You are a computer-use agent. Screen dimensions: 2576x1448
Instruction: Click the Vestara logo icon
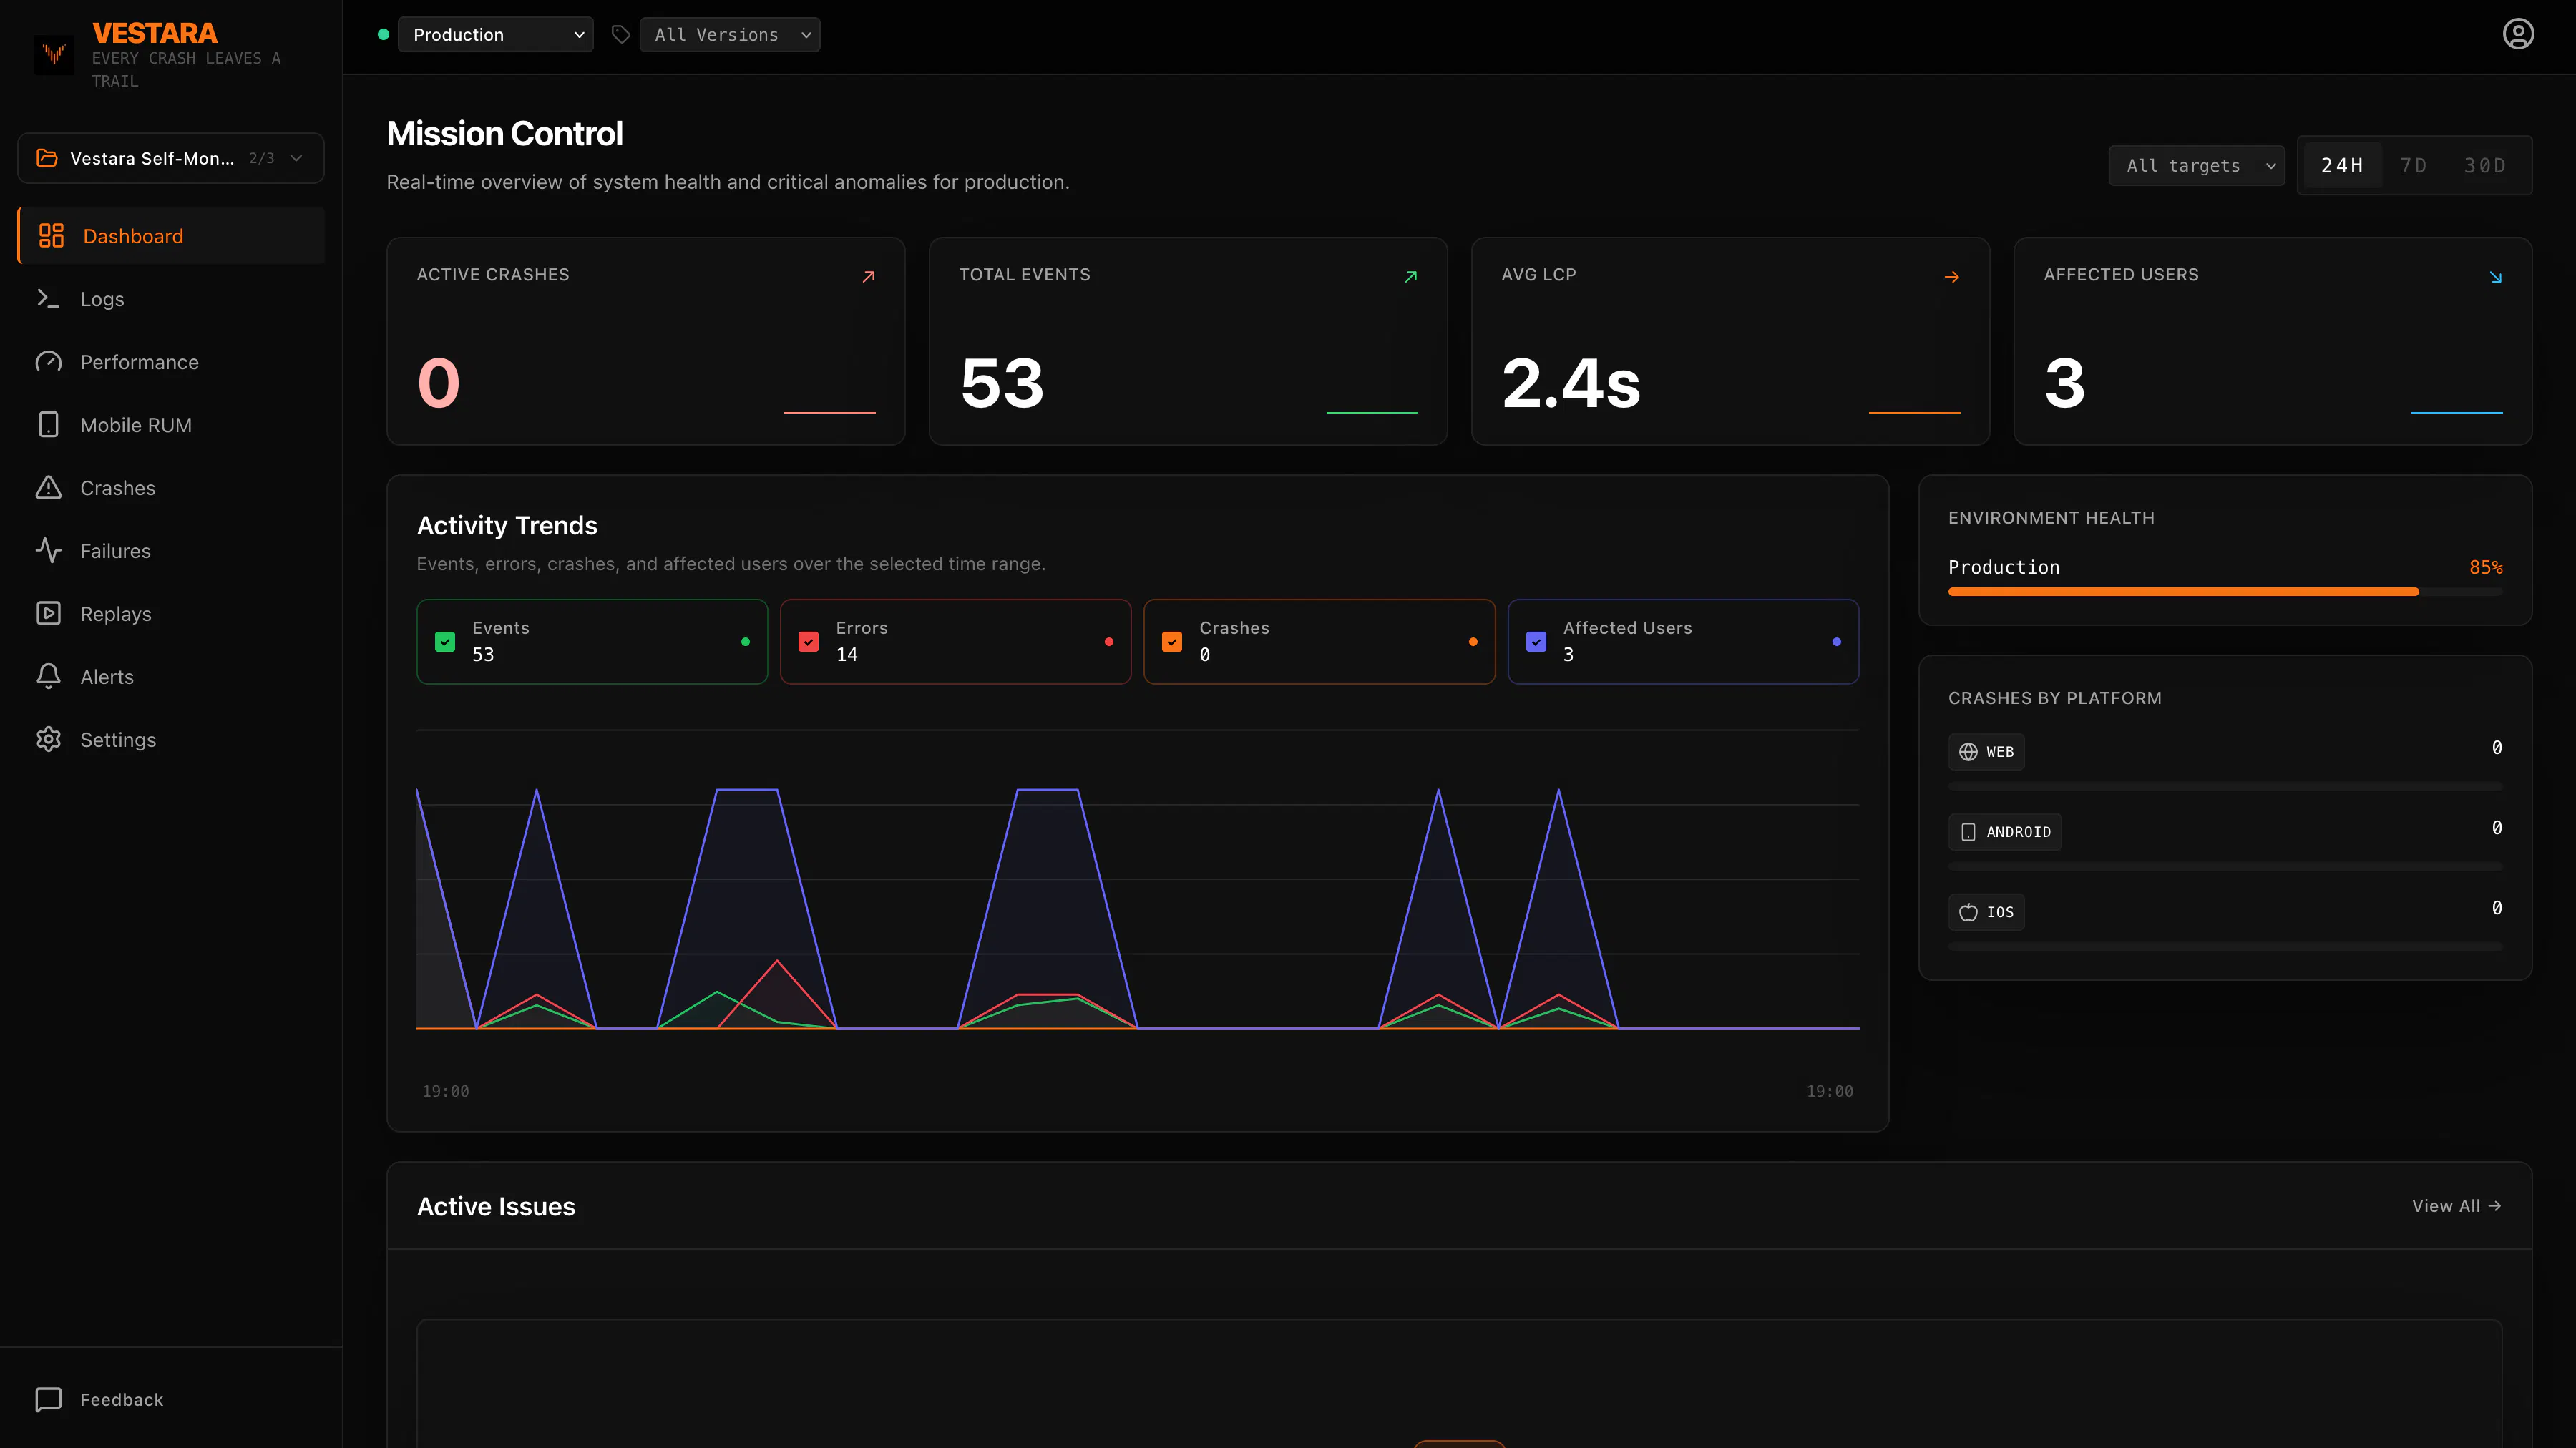tap(54, 54)
